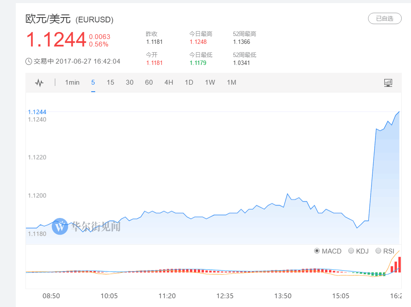Select the MACD indicator radio button

click(317, 251)
